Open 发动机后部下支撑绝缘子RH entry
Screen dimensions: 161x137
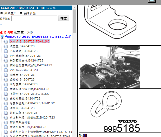point(41,132)
